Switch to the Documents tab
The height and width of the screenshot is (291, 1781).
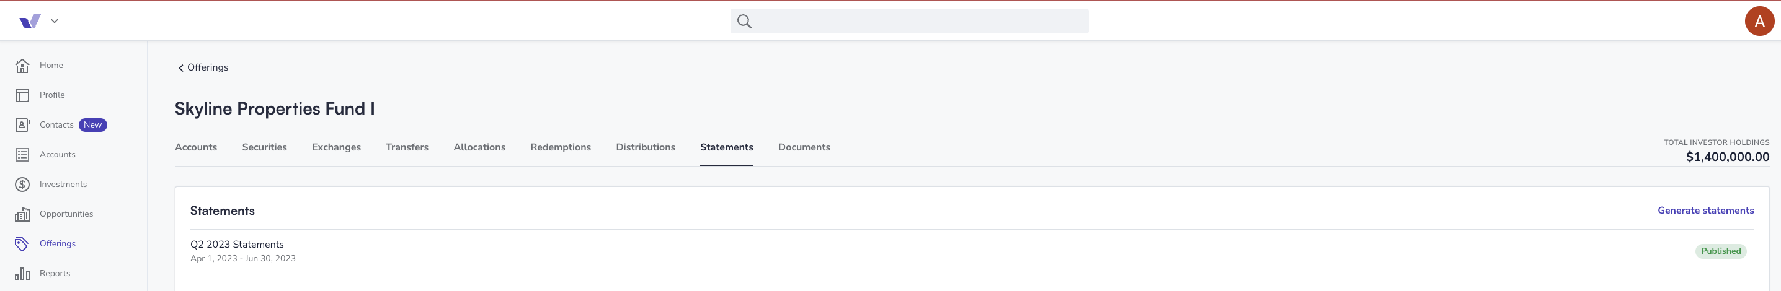(x=804, y=147)
